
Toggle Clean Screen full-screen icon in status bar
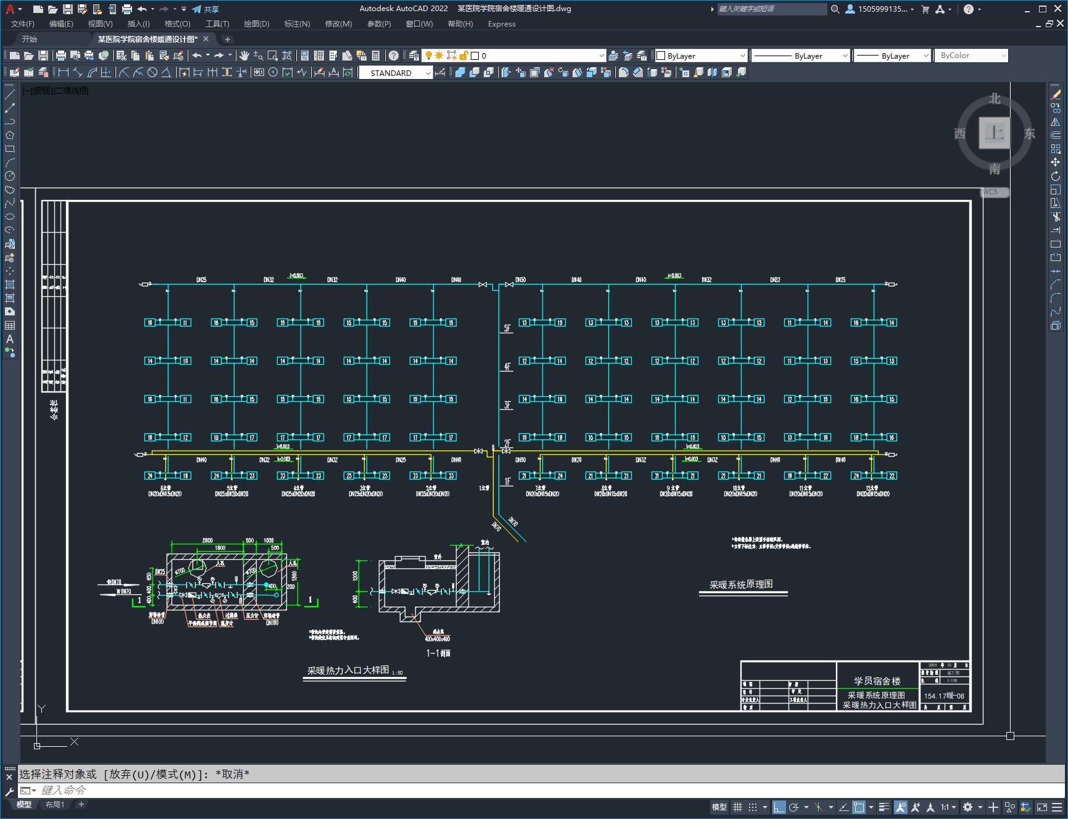pyautogui.click(x=1041, y=807)
